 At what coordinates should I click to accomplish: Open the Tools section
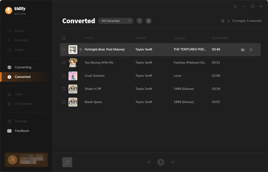tap(19, 94)
